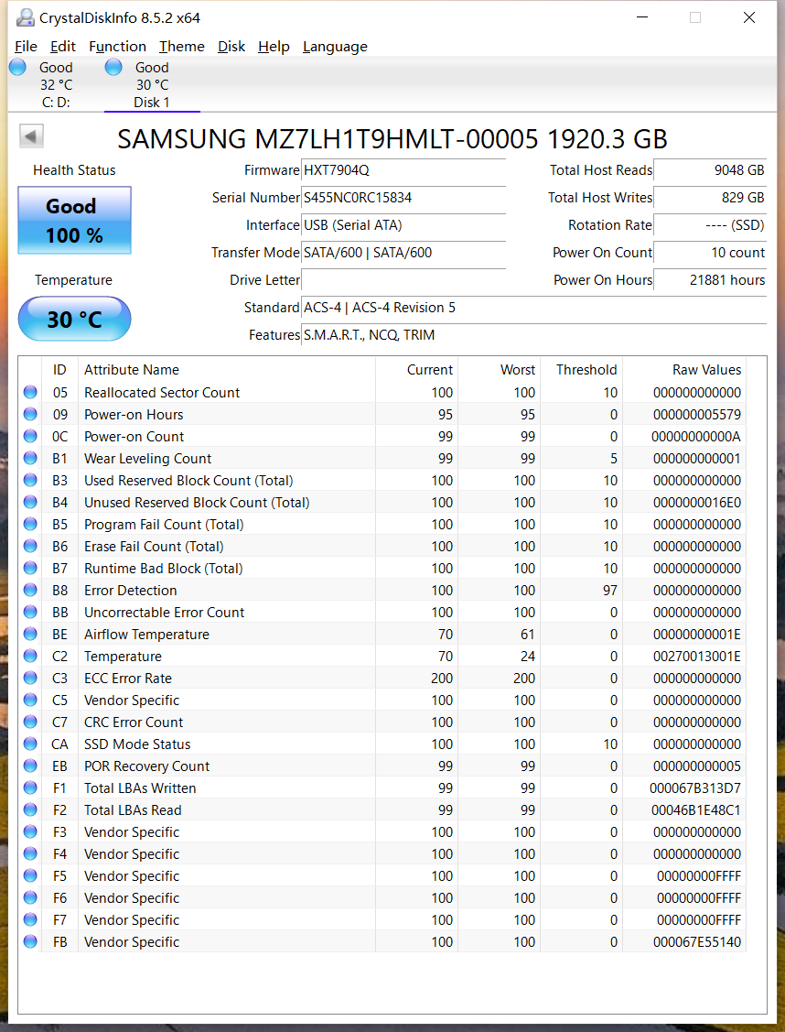Click the status dot for Wear Leveling Count
This screenshot has height=1032, width=785.
pyautogui.click(x=30, y=458)
